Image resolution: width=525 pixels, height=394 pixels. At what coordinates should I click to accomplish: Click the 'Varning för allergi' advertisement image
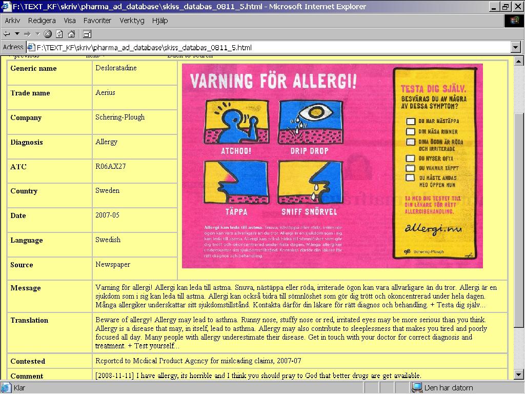[x=332, y=166]
